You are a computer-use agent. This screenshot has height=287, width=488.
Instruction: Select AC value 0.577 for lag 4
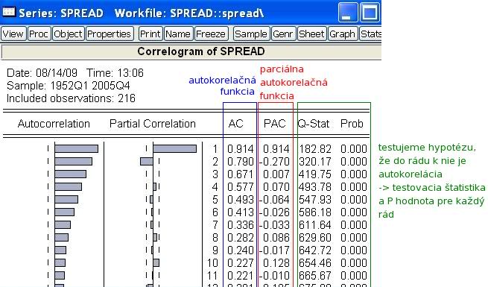tap(240, 187)
